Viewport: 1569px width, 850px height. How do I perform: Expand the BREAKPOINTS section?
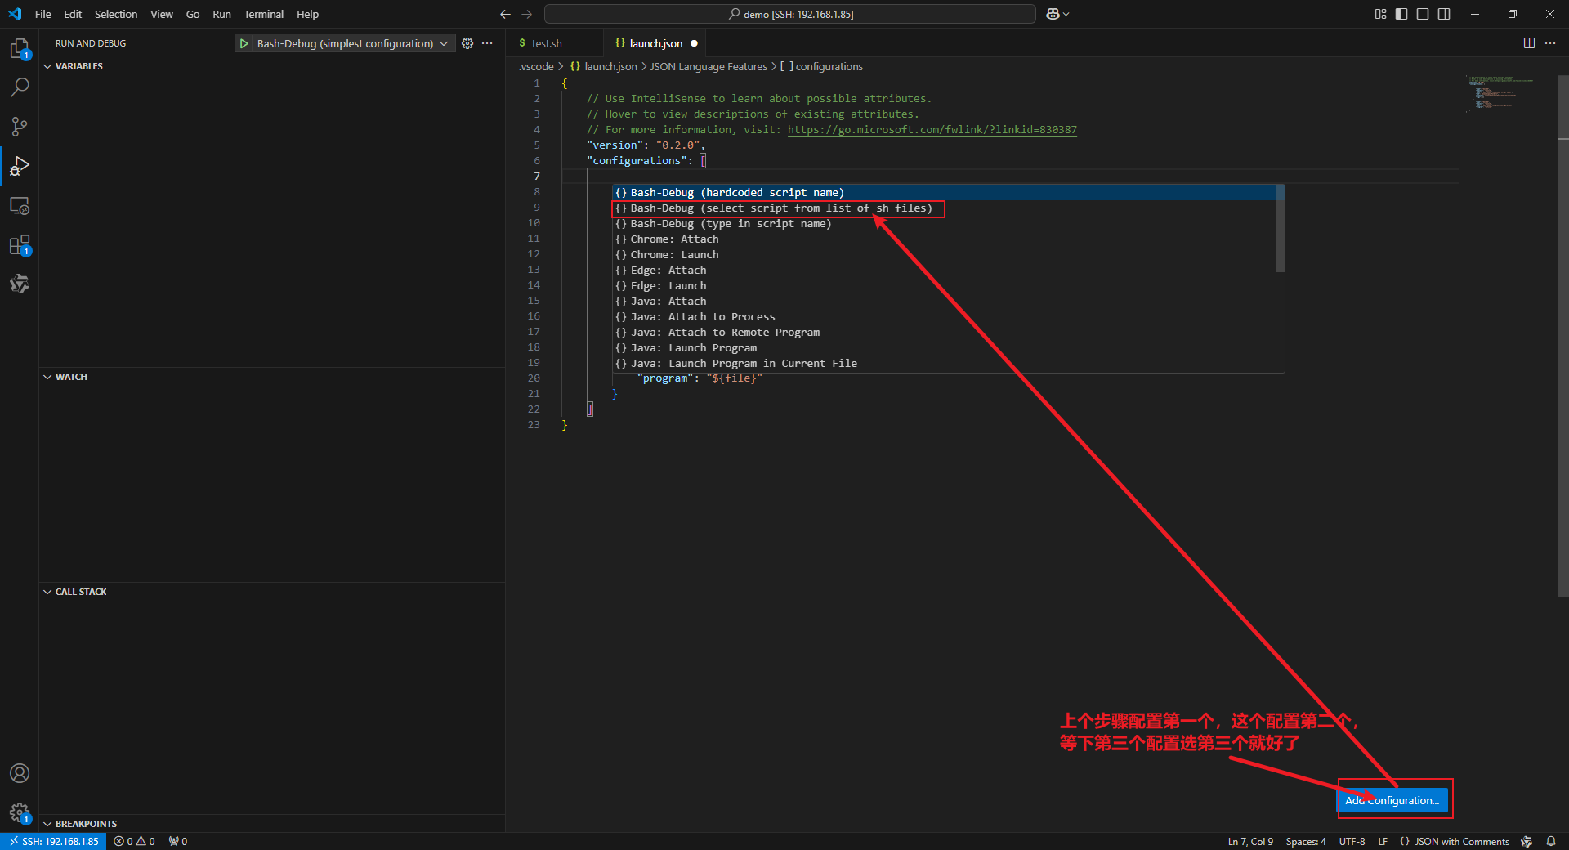pyautogui.click(x=80, y=824)
